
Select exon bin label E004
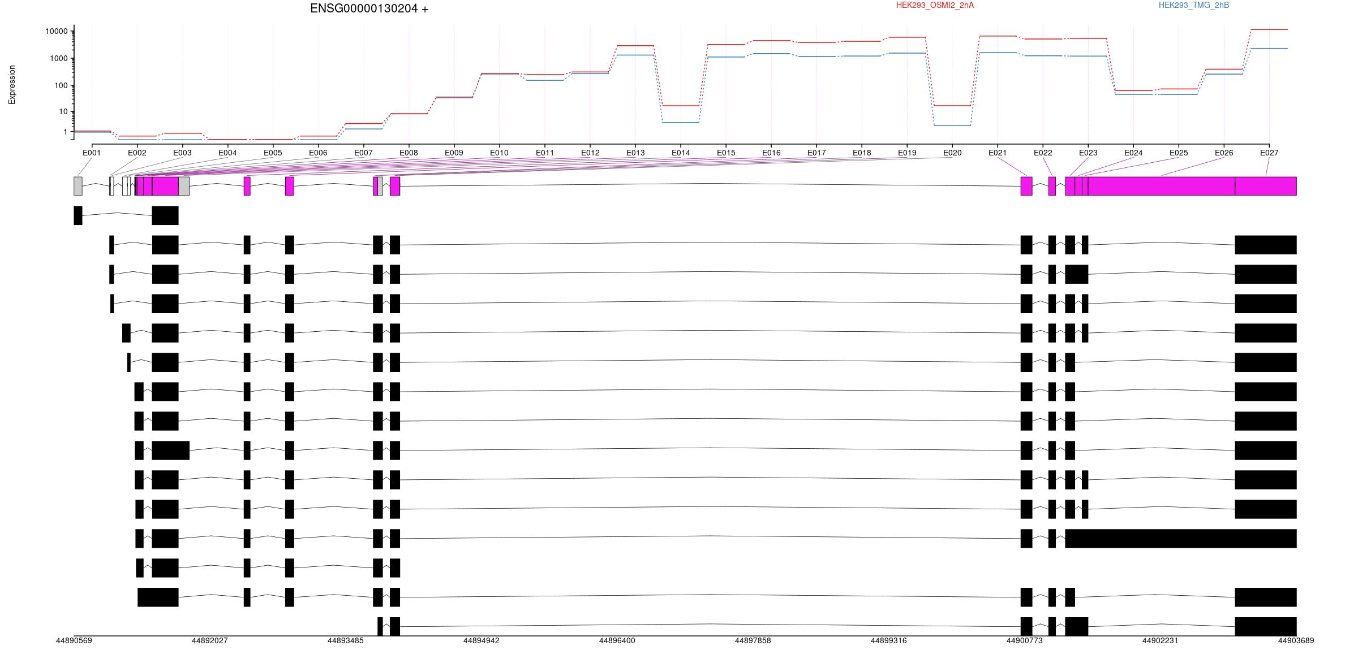click(x=227, y=153)
